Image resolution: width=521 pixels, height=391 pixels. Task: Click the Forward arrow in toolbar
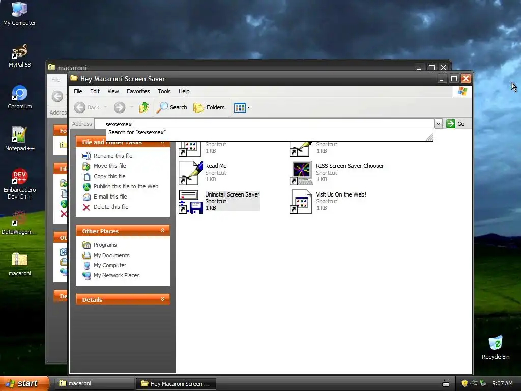tap(120, 107)
